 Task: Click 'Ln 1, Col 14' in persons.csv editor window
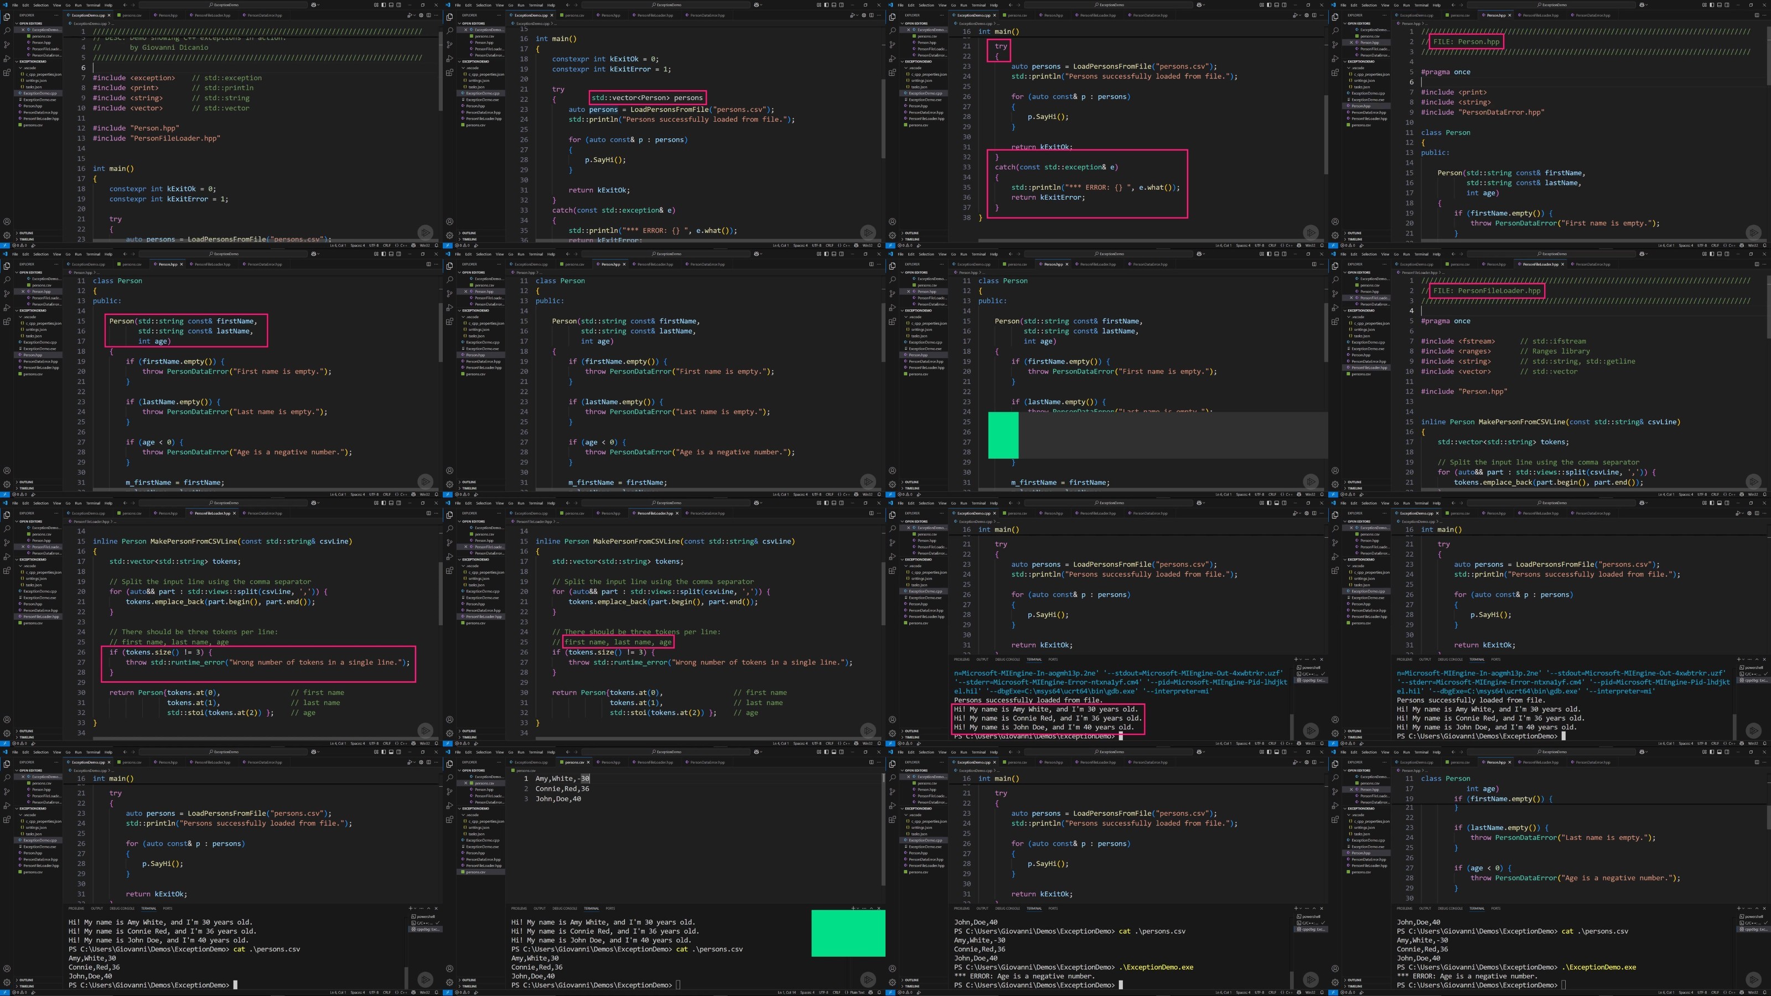787,993
